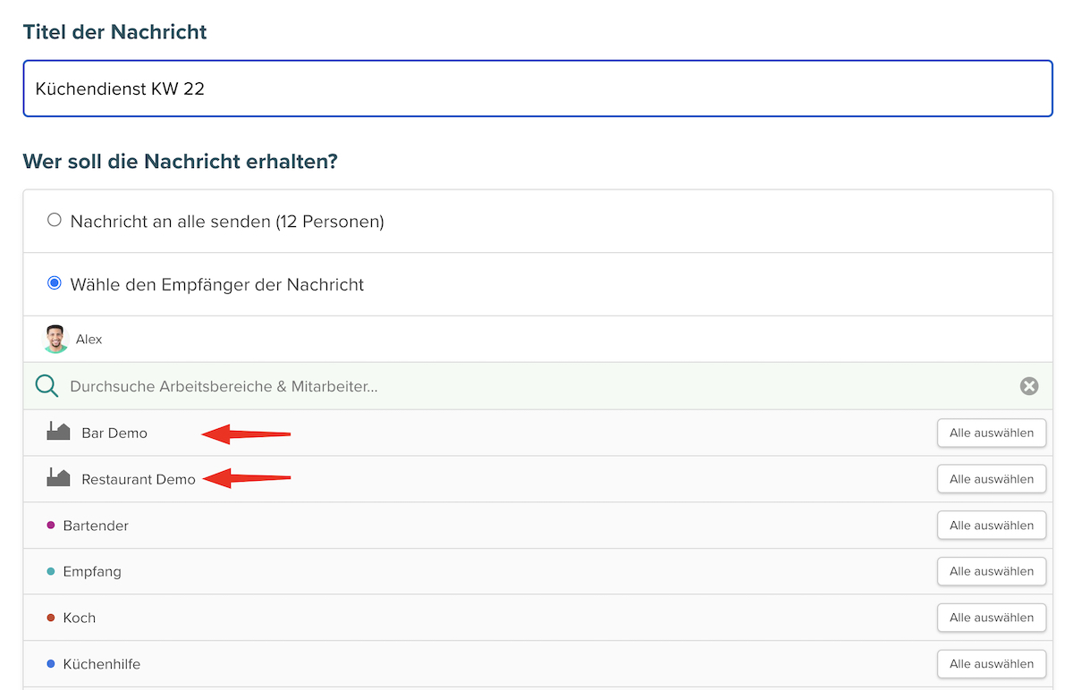This screenshot has width=1073, height=690.
Task: Click 'Alle auswählen' for Restaurant Demo
Action: [991, 479]
